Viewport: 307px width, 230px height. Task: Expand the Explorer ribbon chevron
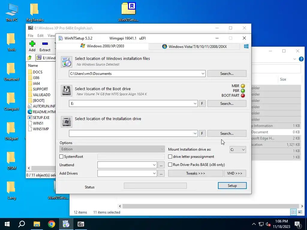pos(294,59)
